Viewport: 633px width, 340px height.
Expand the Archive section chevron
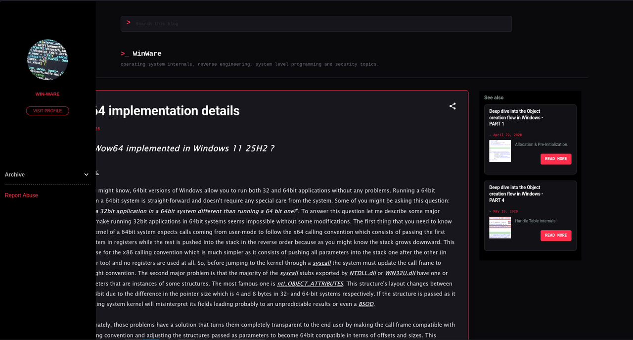pos(87,175)
